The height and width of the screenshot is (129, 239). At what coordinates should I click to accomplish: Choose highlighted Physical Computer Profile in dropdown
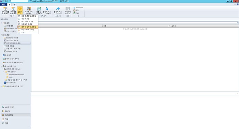(28, 27)
